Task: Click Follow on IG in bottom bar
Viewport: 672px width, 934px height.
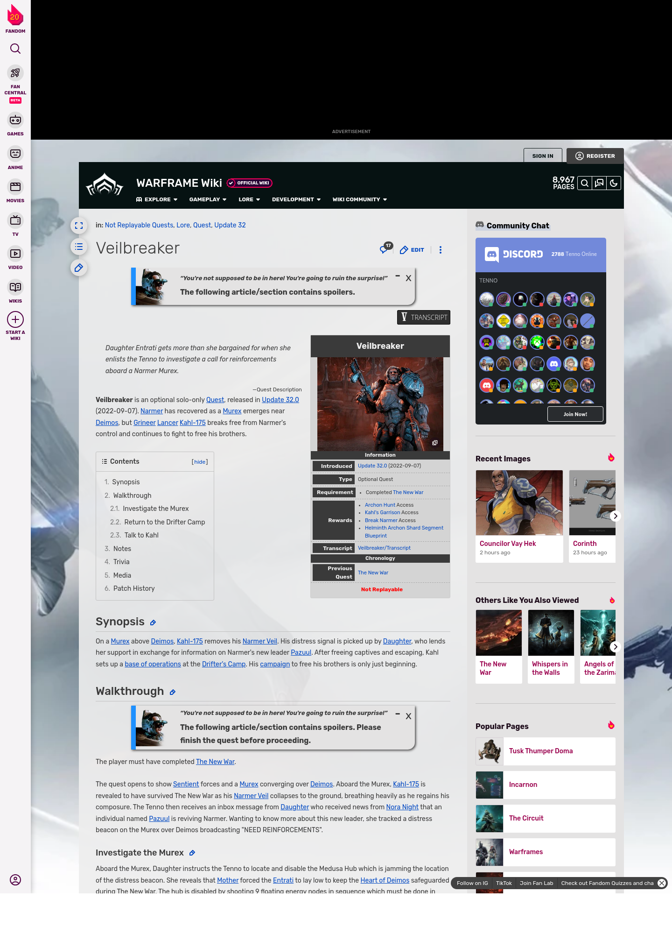Action: coord(472,883)
